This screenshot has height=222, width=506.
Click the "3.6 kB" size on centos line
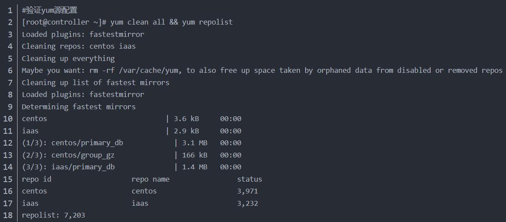coord(186,119)
